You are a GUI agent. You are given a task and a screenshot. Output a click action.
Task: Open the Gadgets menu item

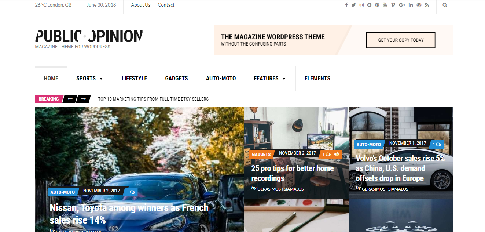(x=176, y=78)
